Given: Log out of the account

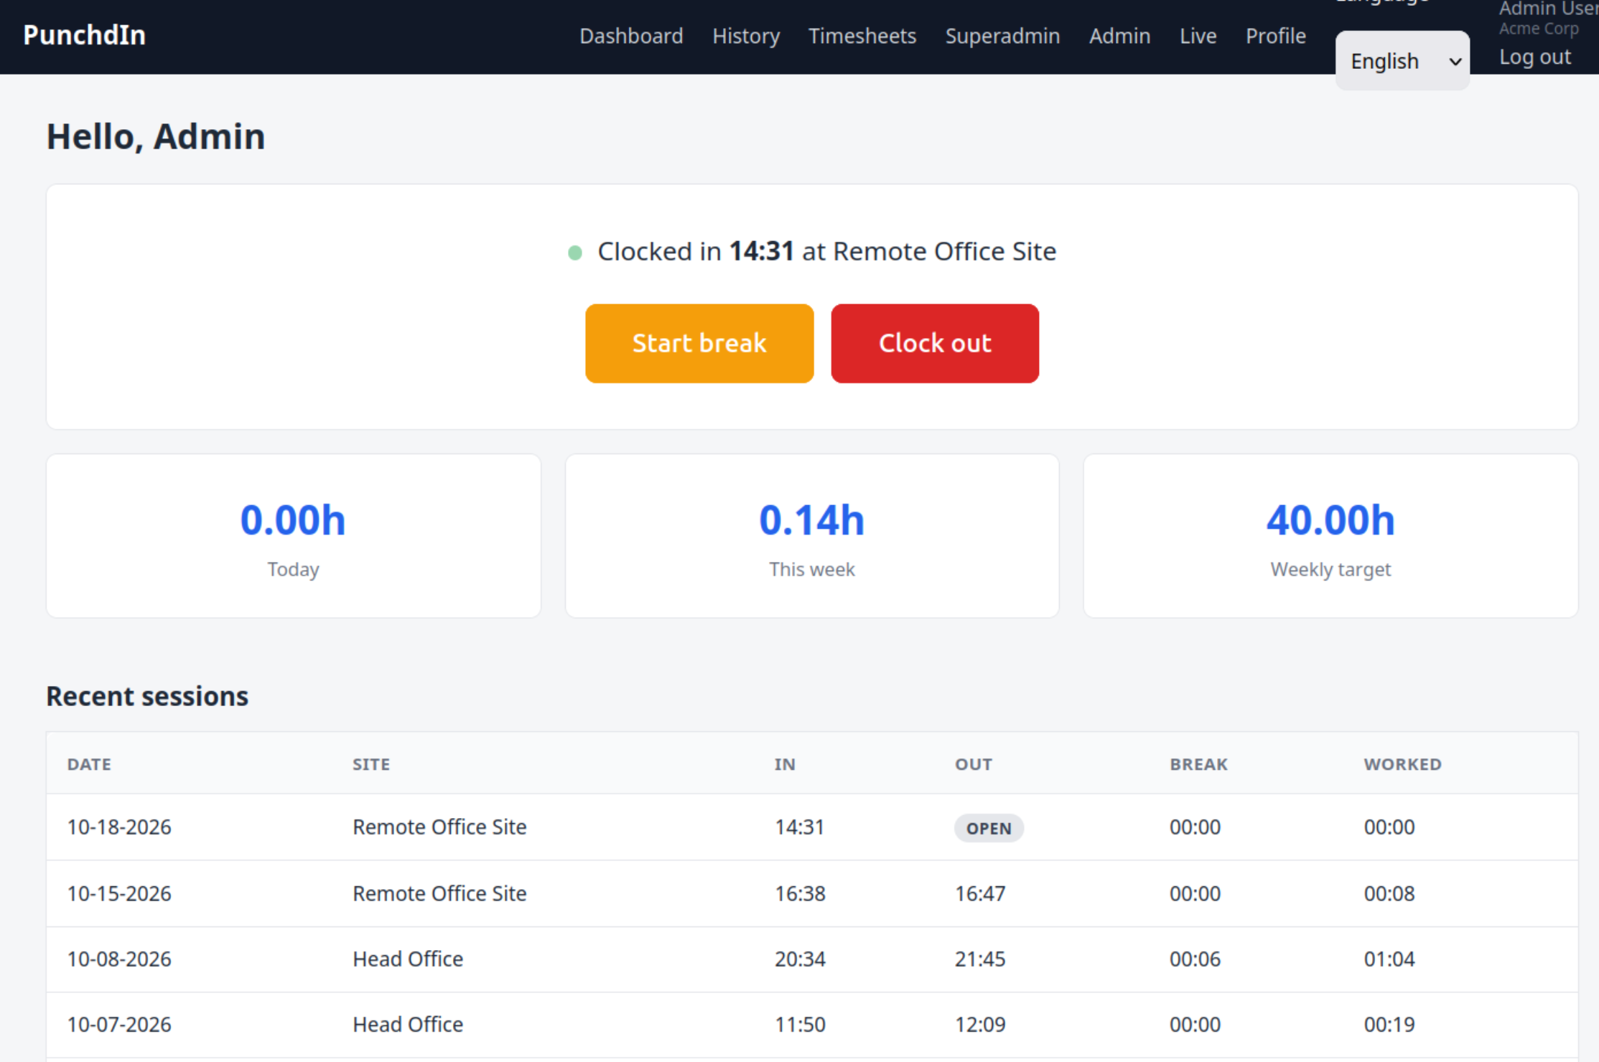Looking at the screenshot, I should coord(1534,57).
